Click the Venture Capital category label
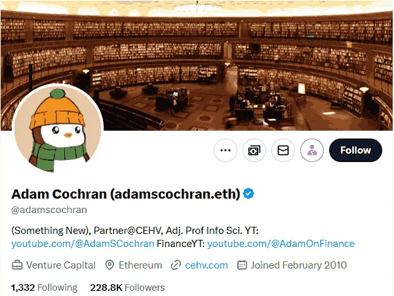This screenshot has height=296, width=394. tap(61, 265)
